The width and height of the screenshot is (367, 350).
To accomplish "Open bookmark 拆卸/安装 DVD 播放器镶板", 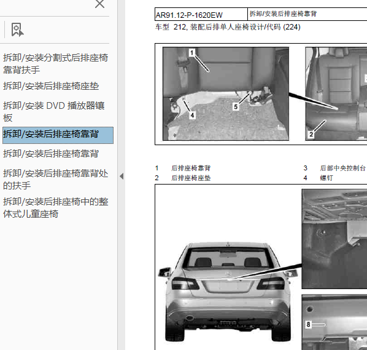I will pyautogui.click(x=54, y=112).
